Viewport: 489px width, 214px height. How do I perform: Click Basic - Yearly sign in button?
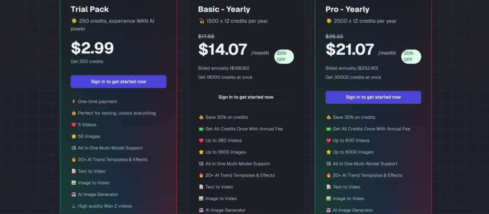pos(246,97)
